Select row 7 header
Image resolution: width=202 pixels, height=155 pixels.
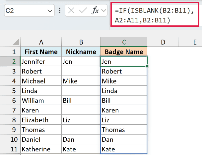click(10, 110)
